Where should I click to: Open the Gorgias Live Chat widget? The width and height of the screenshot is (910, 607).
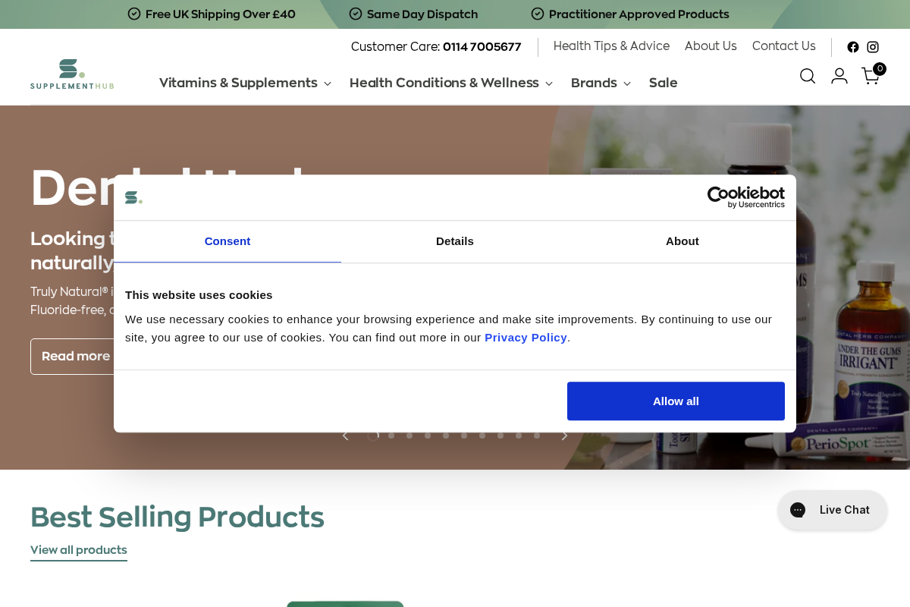coord(832,510)
